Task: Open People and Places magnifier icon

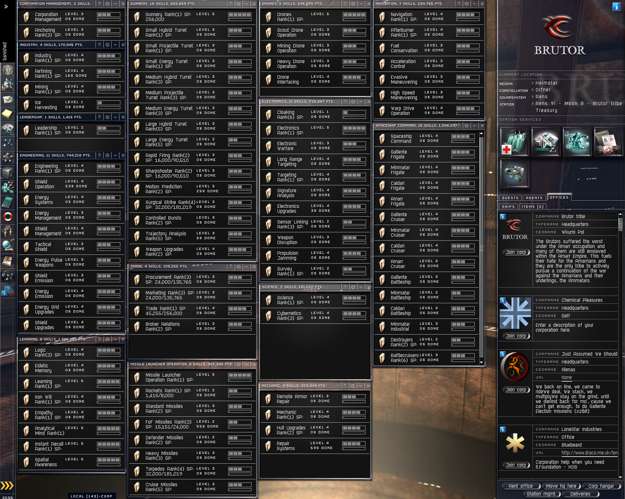Action: 8,85
